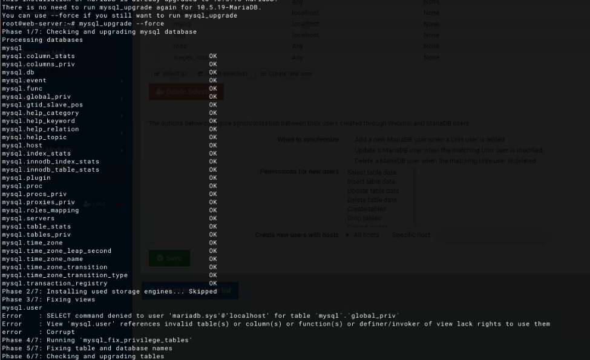Click 'mysql.innodb_index_stats' terminal line
This screenshot has height=360, width=590.
click(x=50, y=162)
